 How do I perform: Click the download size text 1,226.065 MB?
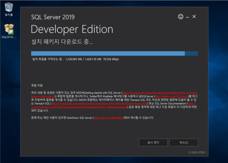(74, 59)
